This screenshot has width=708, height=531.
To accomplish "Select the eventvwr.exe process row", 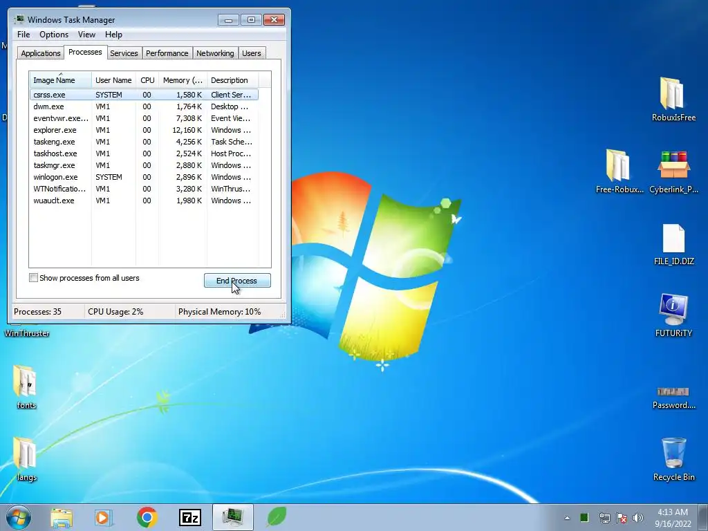I will tap(144, 118).
